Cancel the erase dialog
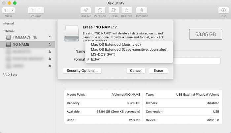This screenshot has height=133, width=231. [x=136, y=70]
